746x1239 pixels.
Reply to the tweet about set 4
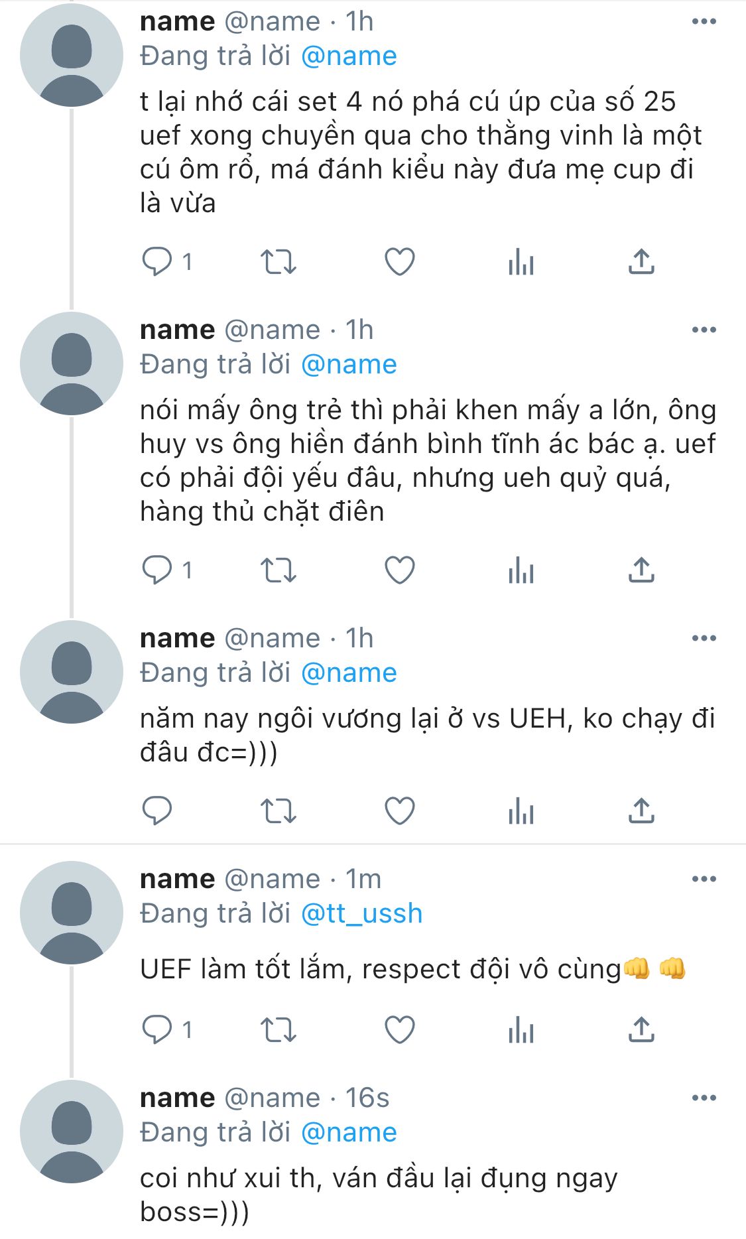coord(157,262)
